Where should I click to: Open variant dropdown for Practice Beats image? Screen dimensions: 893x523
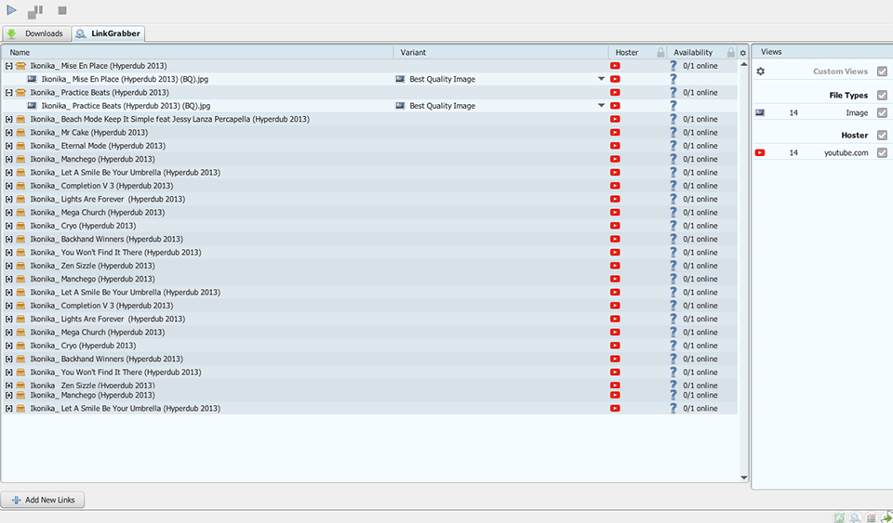tap(601, 106)
